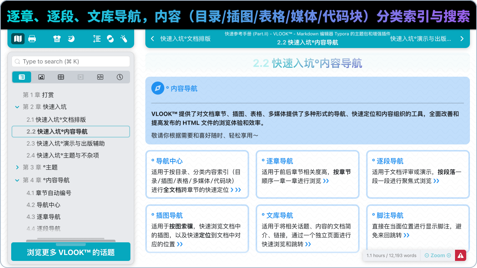The width and height of the screenshot is (477, 268).
Task: Follow double-arrow link in 逐段导航 card
Action: point(436,181)
